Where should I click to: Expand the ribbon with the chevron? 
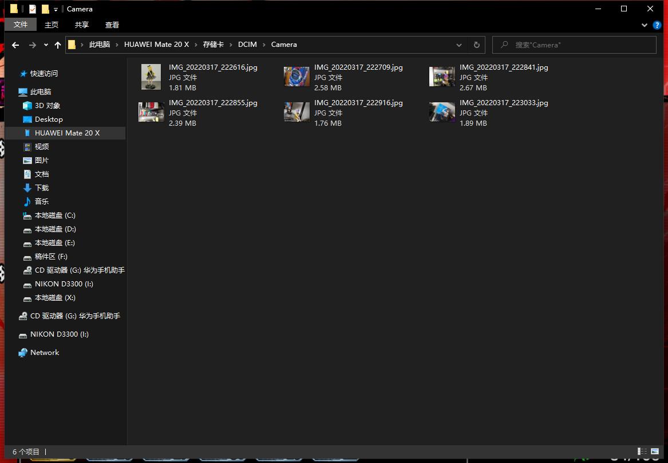[644, 25]
